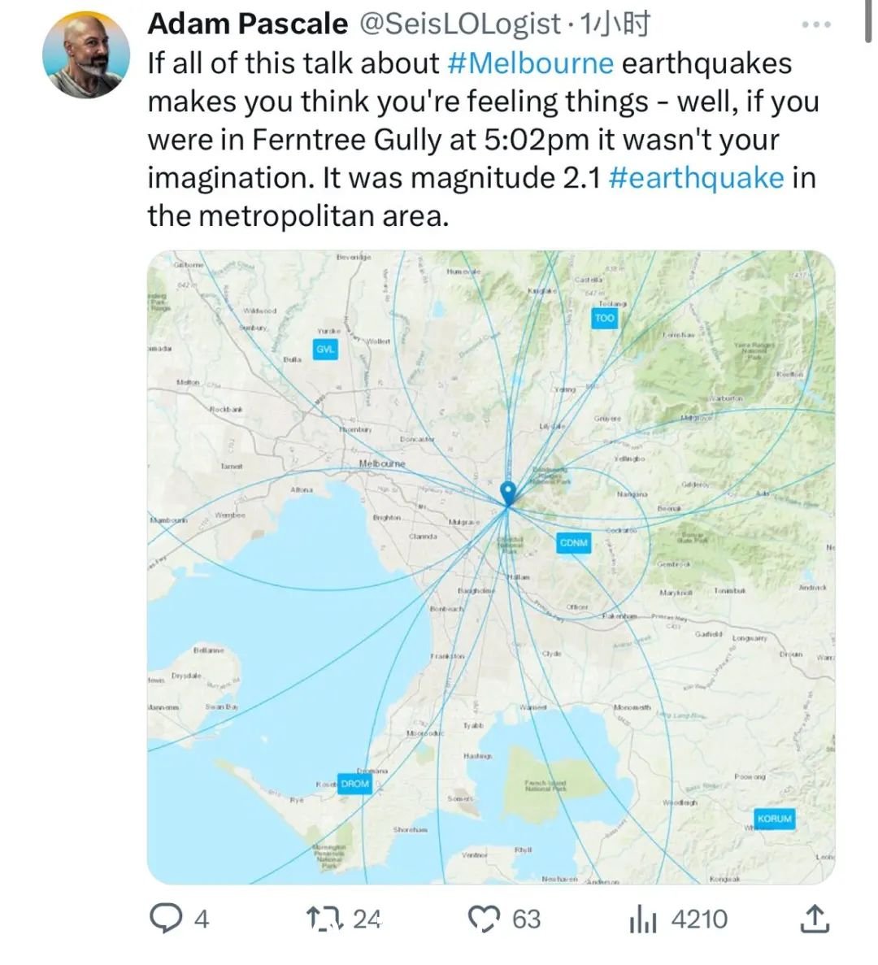Like the tweet with heart icon

coord(485,919)
